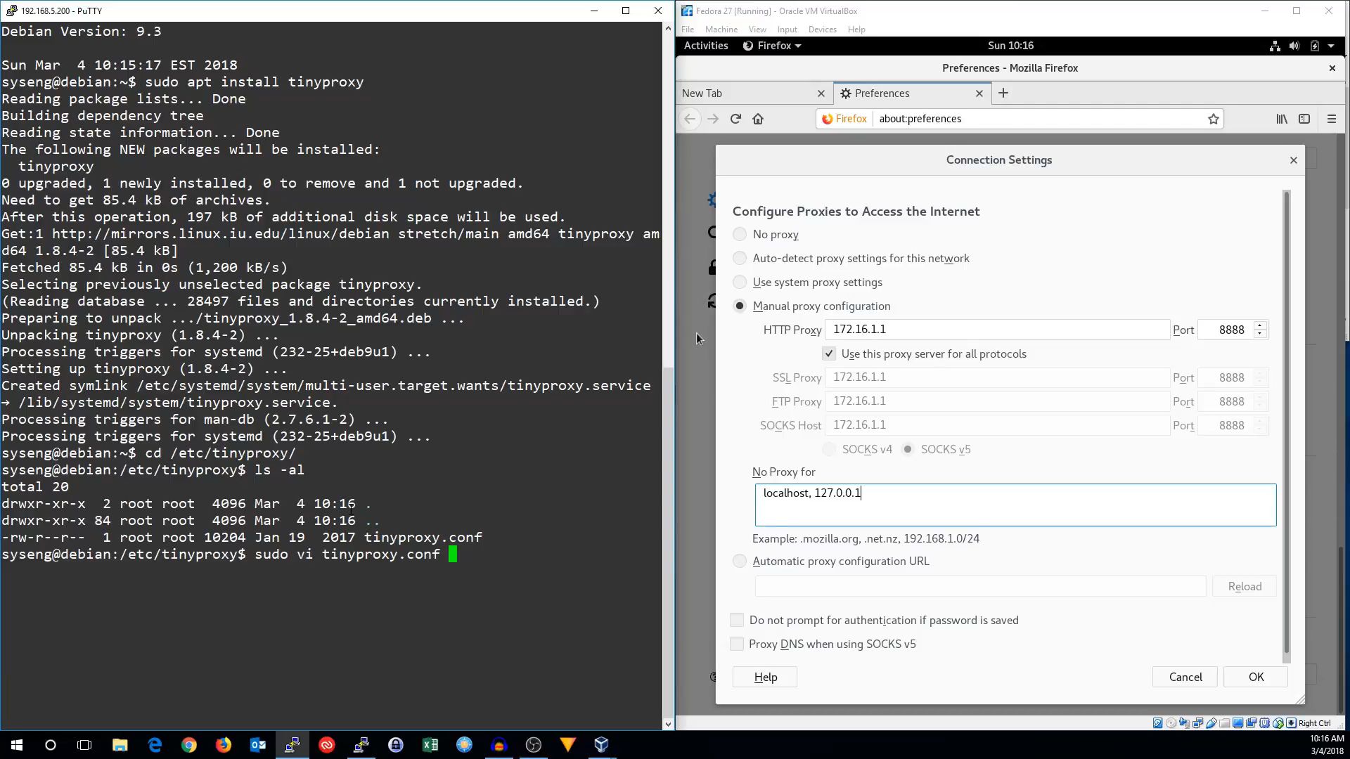
Task: Uncheck Use this proxy server for all protocols
Action: coord(829,353)
